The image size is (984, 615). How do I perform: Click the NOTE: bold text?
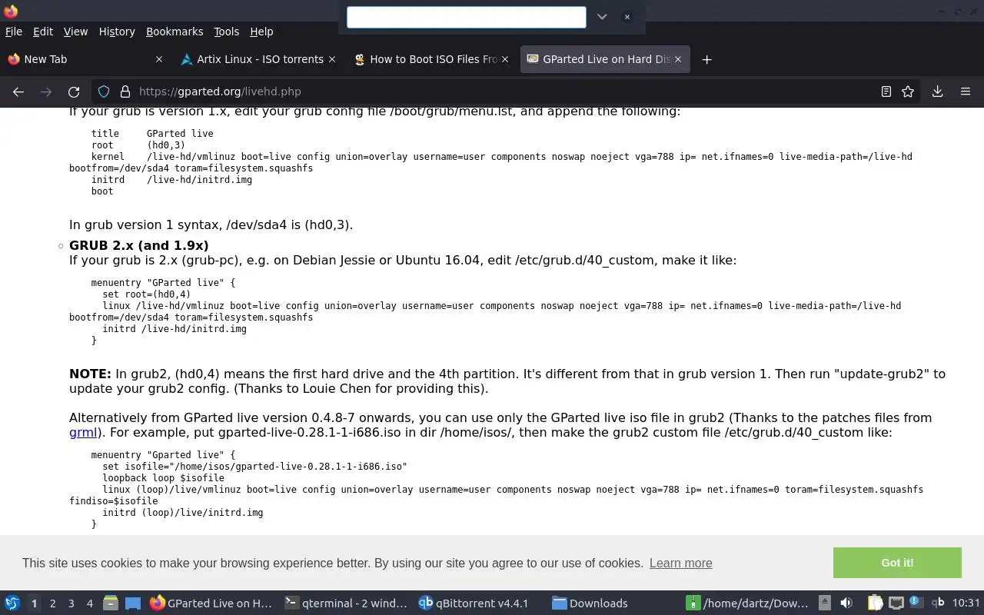tap(90, 374)
